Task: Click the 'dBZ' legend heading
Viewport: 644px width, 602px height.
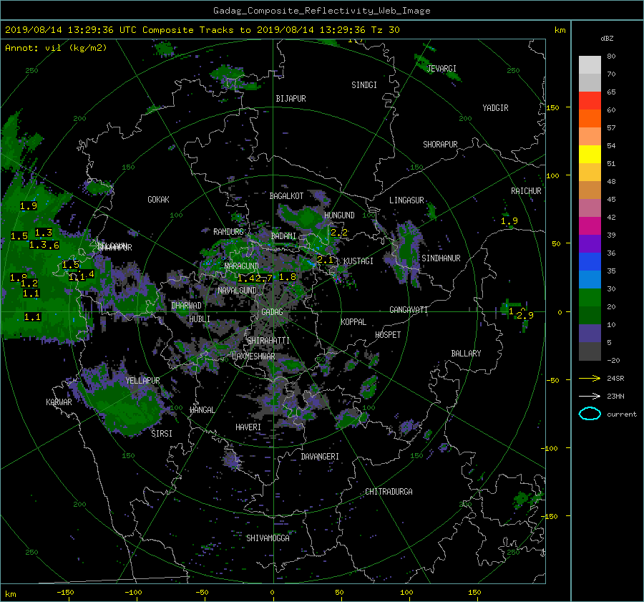Action: pos(607,38)
